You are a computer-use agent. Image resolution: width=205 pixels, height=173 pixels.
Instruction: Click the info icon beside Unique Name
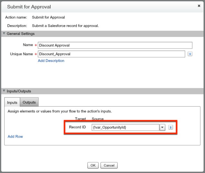190,54
